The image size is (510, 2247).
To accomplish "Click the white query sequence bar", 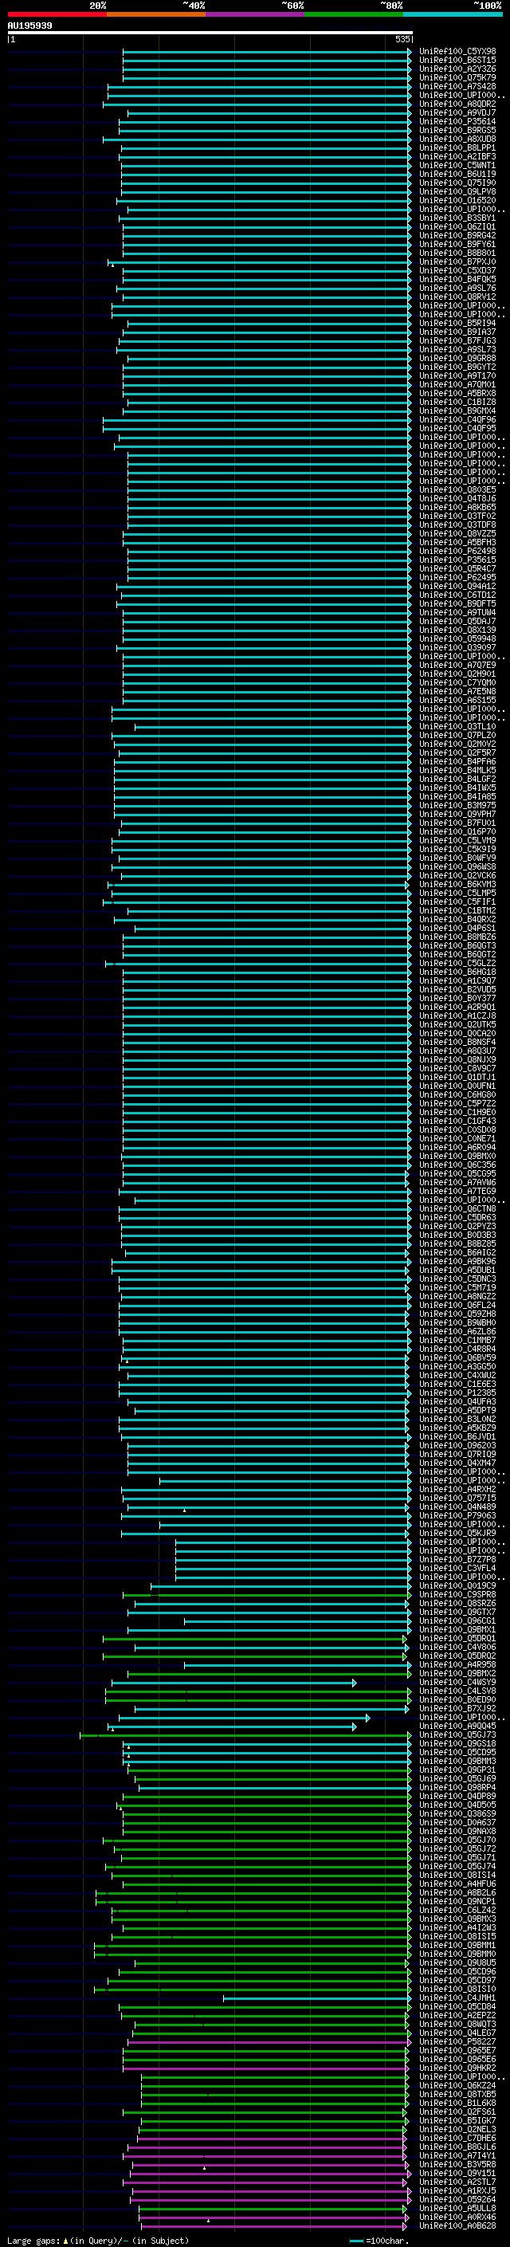I will tap(210, 33).
